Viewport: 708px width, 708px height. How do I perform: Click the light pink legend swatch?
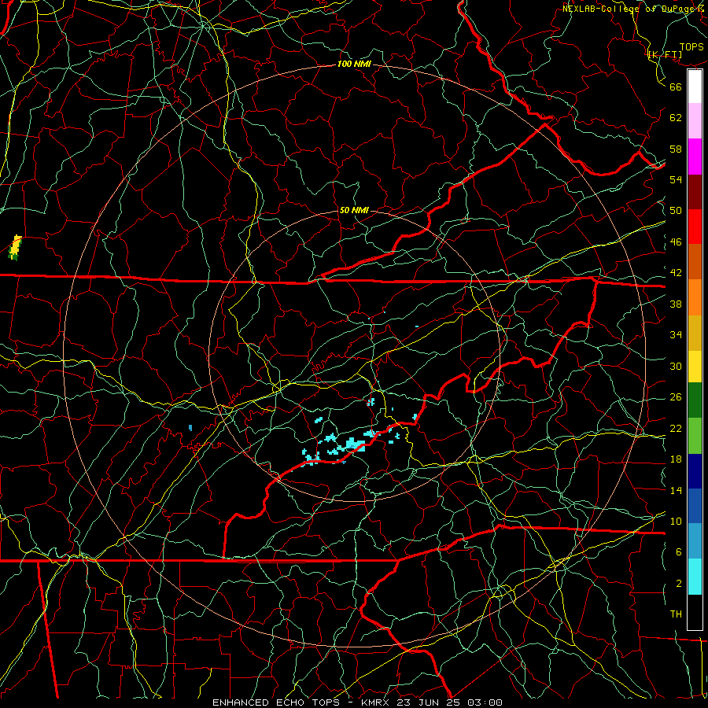click(x=695, y=121)
